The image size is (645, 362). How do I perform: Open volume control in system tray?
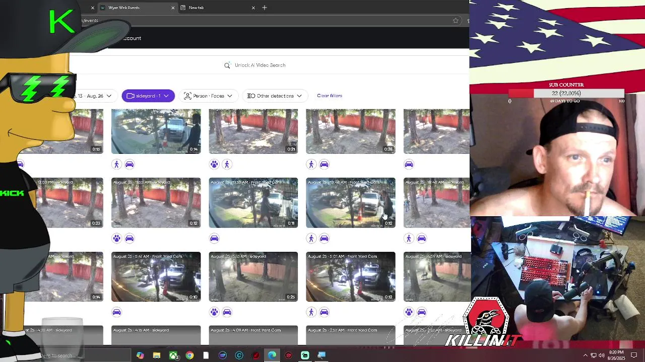[602, 355]
